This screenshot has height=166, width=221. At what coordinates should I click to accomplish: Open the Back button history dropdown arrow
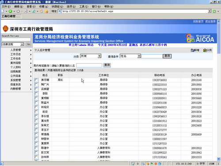click(14, 11)
